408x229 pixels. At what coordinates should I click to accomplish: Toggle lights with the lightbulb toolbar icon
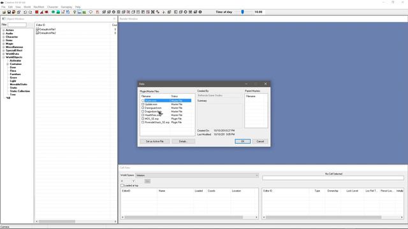coord(75,12)
